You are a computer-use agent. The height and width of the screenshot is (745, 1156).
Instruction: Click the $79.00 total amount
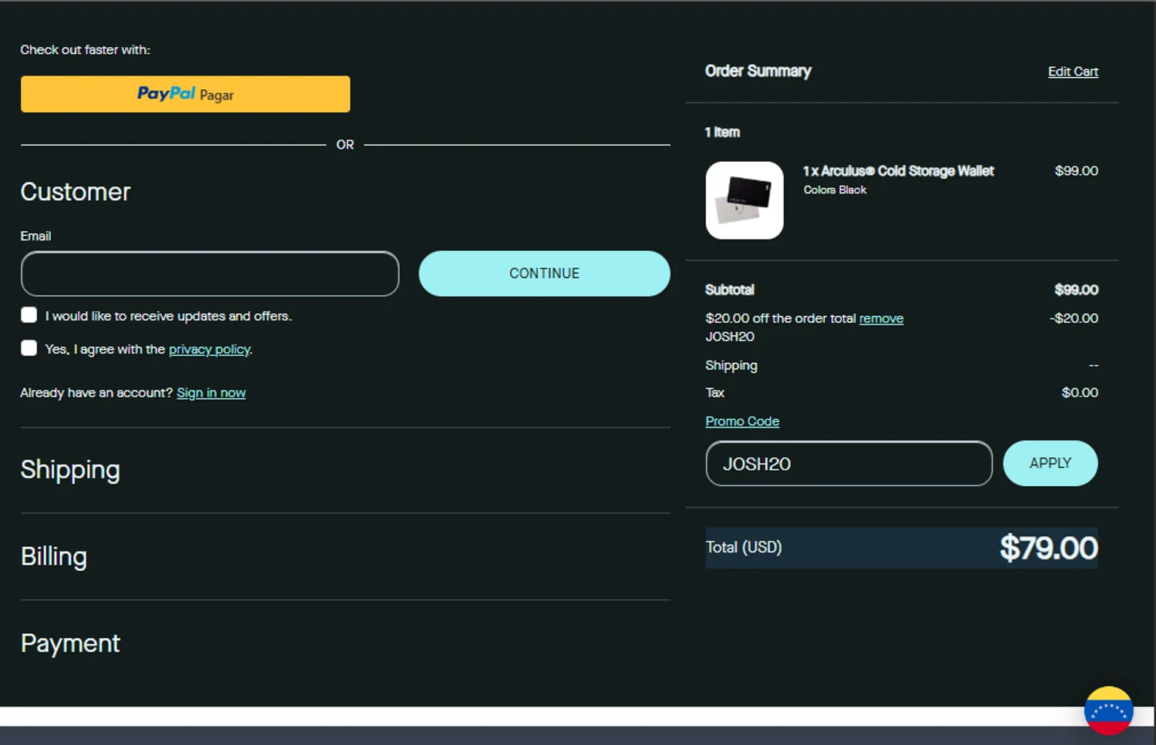pyautogui.click(x=1049, y=548)
